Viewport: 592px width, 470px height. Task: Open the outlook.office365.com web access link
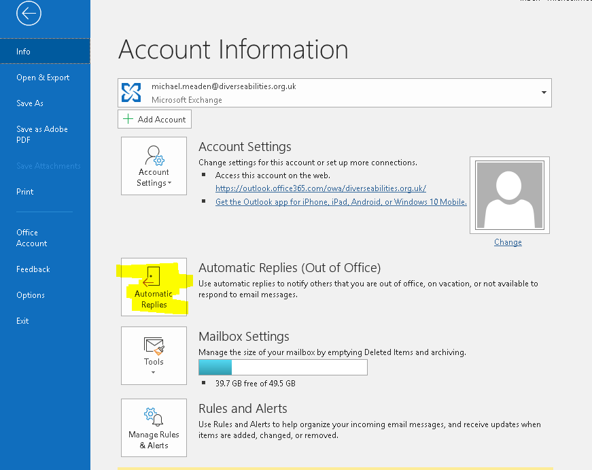(320, 188)
